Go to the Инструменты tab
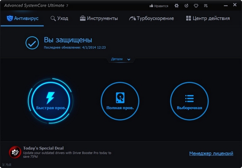242x168 pixels. 99,19
